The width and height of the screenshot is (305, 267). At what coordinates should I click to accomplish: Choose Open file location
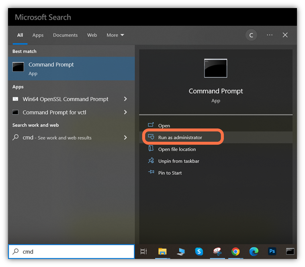tap(216, 149)
